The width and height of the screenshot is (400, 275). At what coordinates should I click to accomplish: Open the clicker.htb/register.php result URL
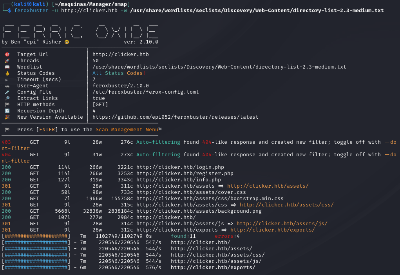(185, 174)
